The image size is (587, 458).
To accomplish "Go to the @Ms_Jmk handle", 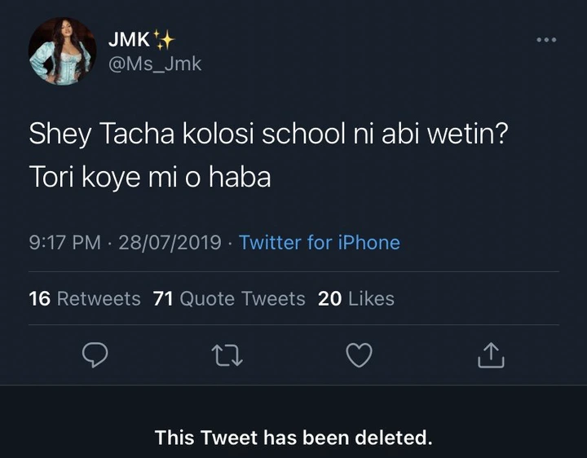I will (154, 64).
